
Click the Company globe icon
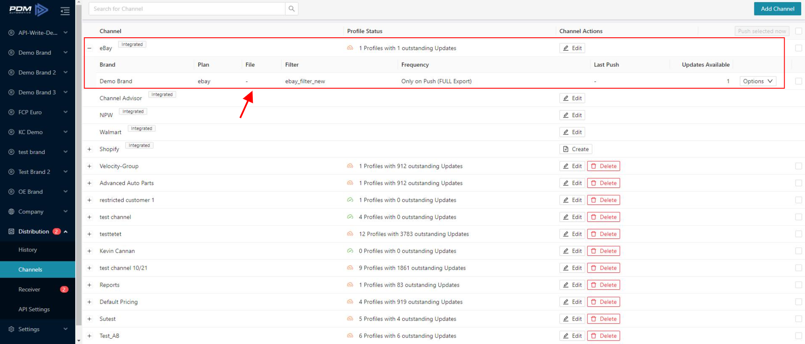[x=11, y=212]
